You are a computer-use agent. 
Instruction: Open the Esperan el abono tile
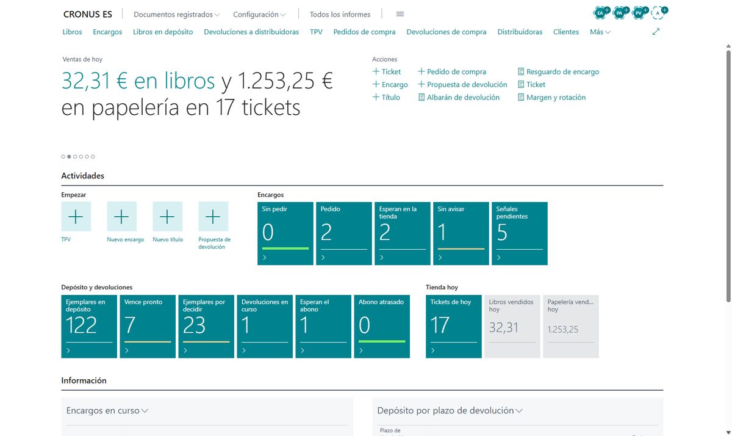pyautogui.click(x=323, y=326)
